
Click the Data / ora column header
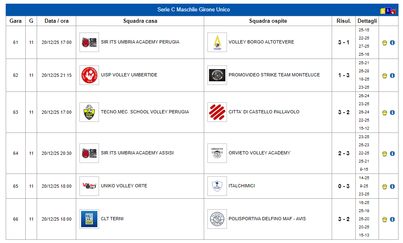tap(56, 21)
